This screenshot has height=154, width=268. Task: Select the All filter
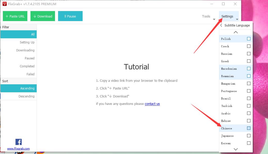click(18, 34)
